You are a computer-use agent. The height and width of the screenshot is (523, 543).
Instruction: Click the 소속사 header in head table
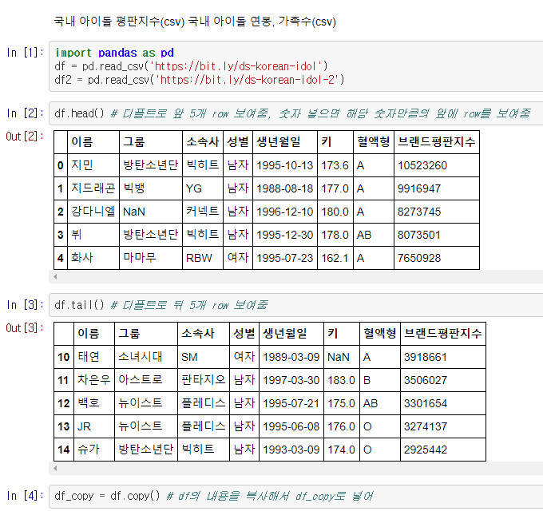pos(203,141)
